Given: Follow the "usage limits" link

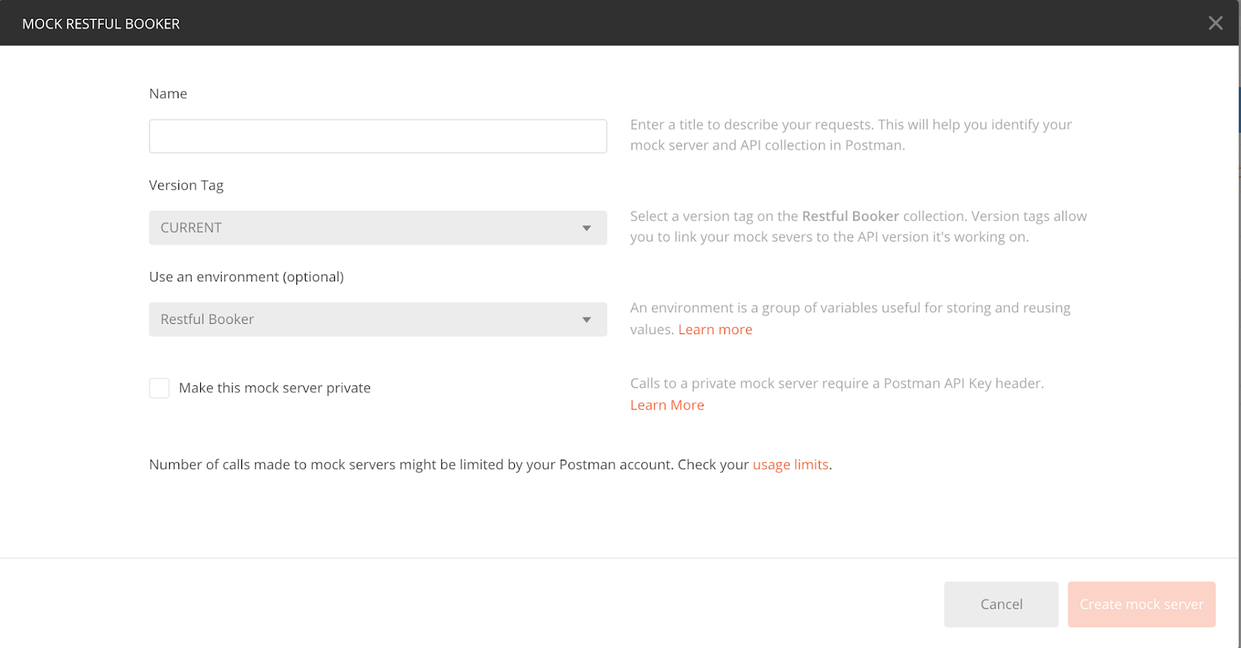Looking at the screenshot, I should 790,465.
